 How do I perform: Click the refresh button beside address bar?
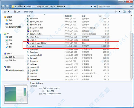[x=95, y=6]
